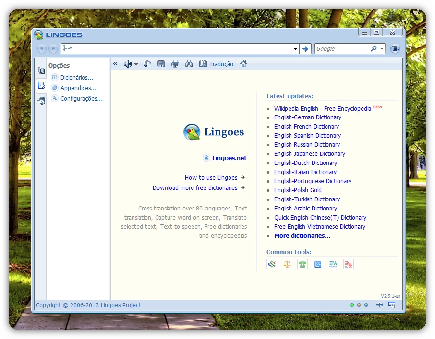Click the printer icon
The height and width of the screenshot is (339, 435).
pyautogui.click(x=175, y=64)
